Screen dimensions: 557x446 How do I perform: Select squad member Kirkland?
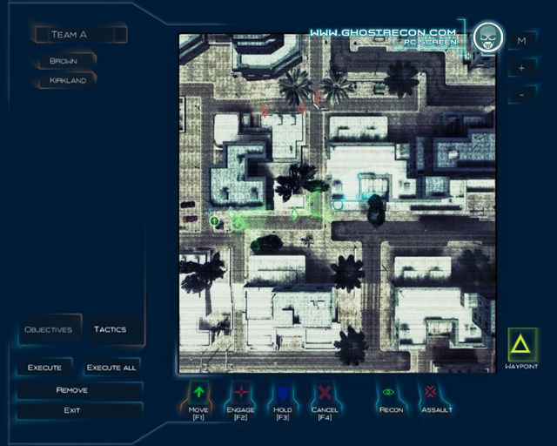tap(66, 80)
